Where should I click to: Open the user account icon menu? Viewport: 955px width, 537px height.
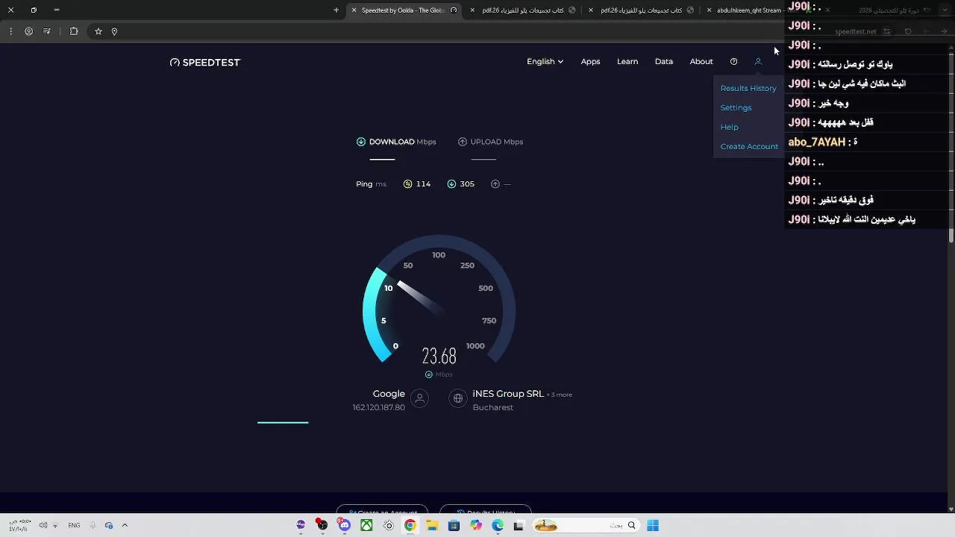pyautogui.click(x=758, y=62)
